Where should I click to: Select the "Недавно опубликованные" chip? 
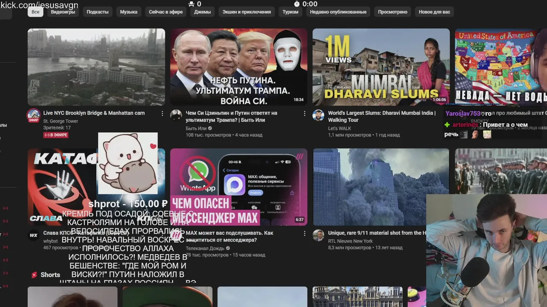click(338, 12)
